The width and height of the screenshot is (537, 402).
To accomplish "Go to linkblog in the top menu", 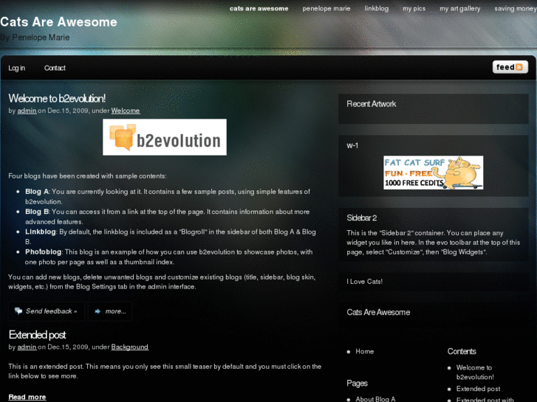I will 377,9.
